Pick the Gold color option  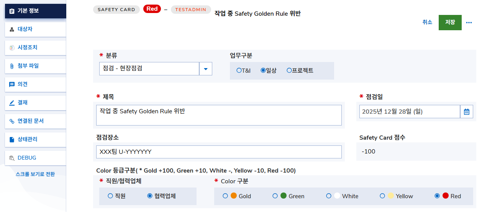click(225, 196)
